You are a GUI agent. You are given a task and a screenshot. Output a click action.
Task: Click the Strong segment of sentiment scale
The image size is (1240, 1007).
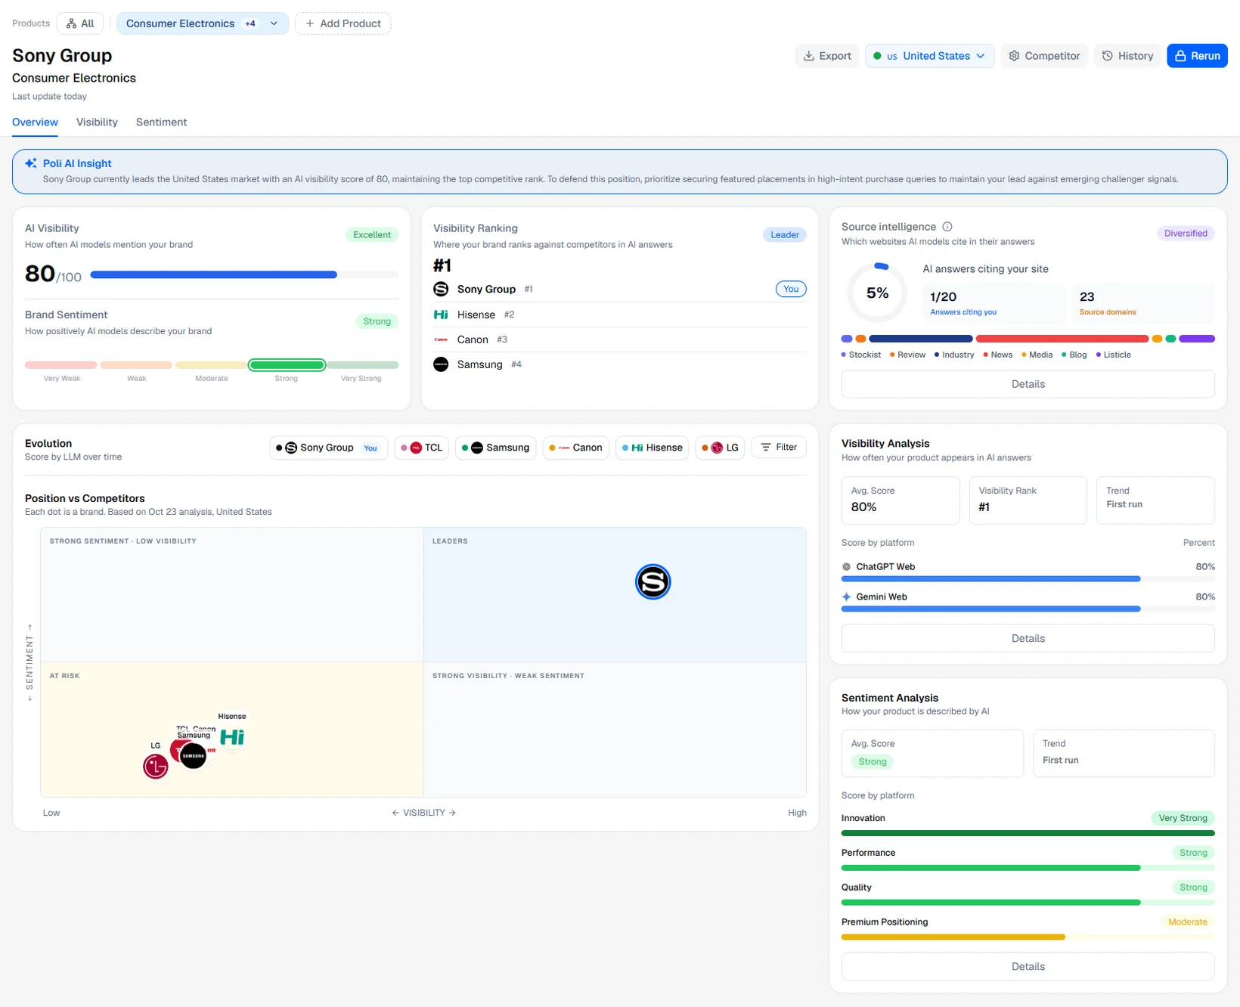tap(287, 365)
